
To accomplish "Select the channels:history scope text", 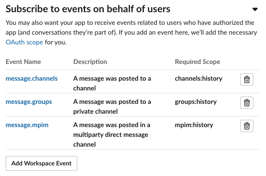I will click(198, 78).
